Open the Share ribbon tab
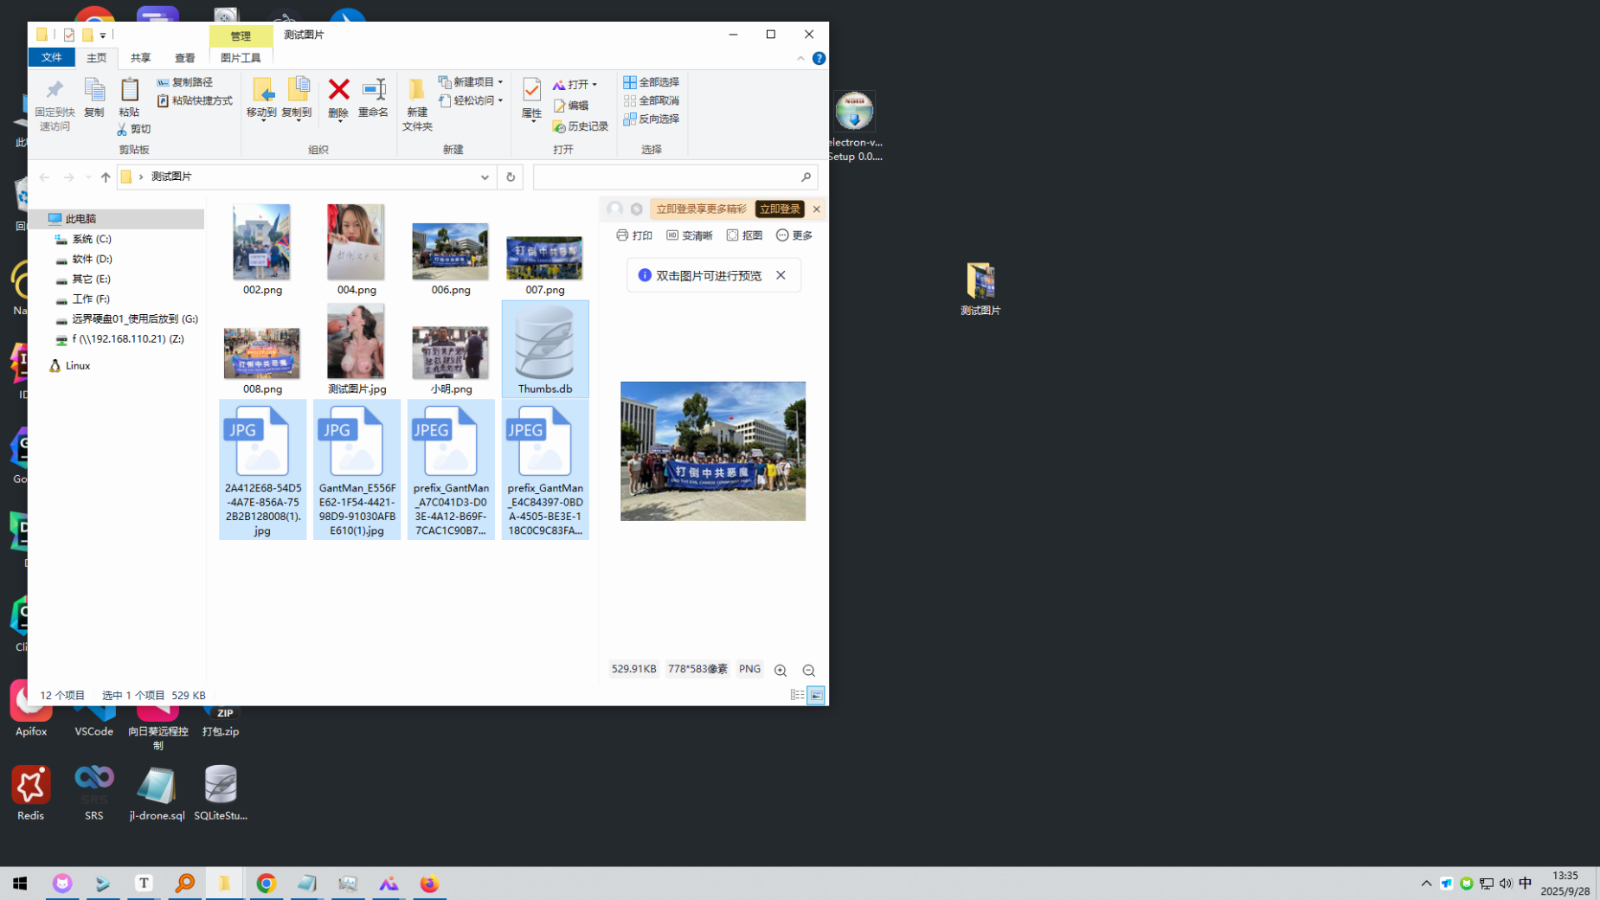Image resolution: width=1600 pixels, height=900 pixels. click(x=140, y=58)
